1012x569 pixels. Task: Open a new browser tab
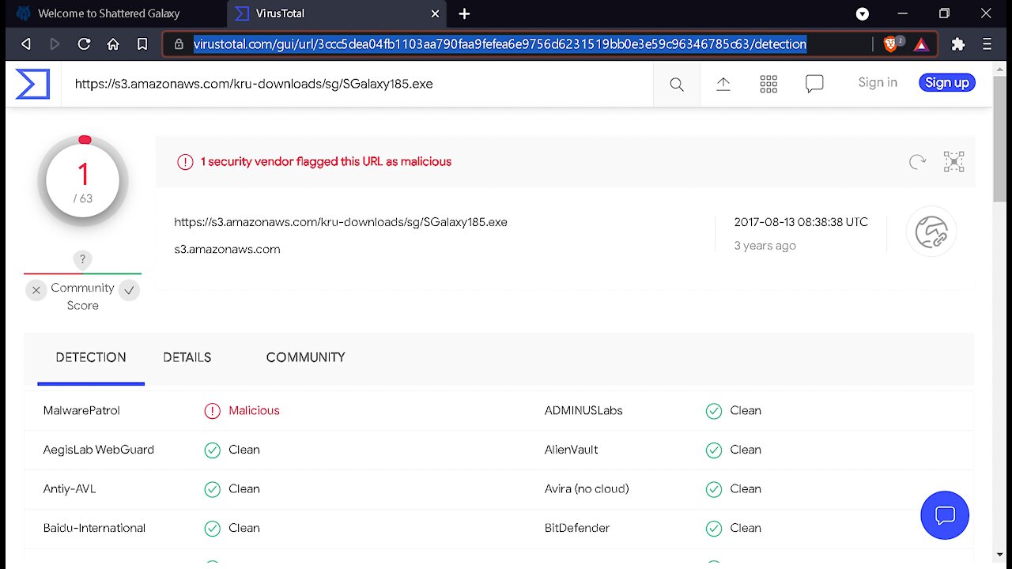click(464, 13)
